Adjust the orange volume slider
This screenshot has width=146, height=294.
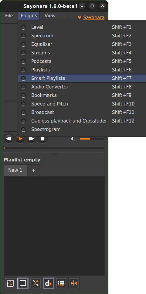(92, 139)
